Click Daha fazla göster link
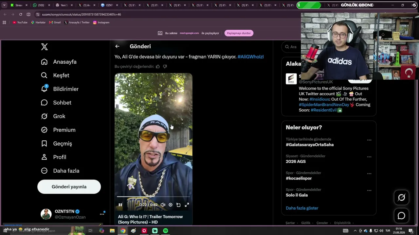 [x=302, y=208]
